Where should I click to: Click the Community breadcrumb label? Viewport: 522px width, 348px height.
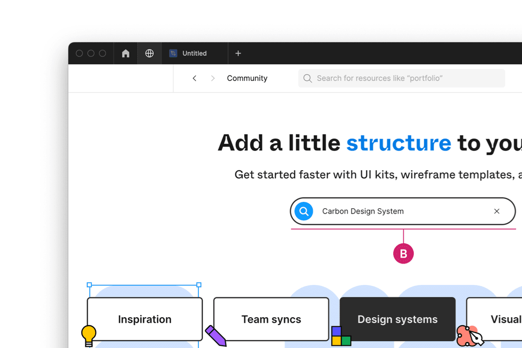coord(247,78)
